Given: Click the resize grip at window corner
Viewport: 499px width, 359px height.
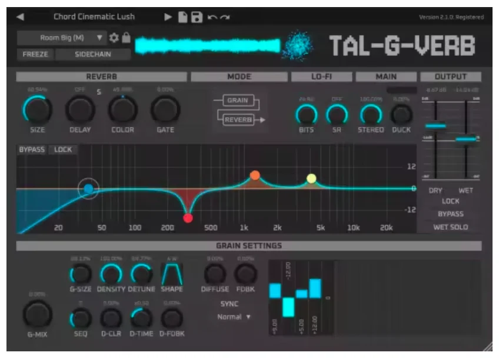Looking at the screenshot, I should click(x=488, y=347).
